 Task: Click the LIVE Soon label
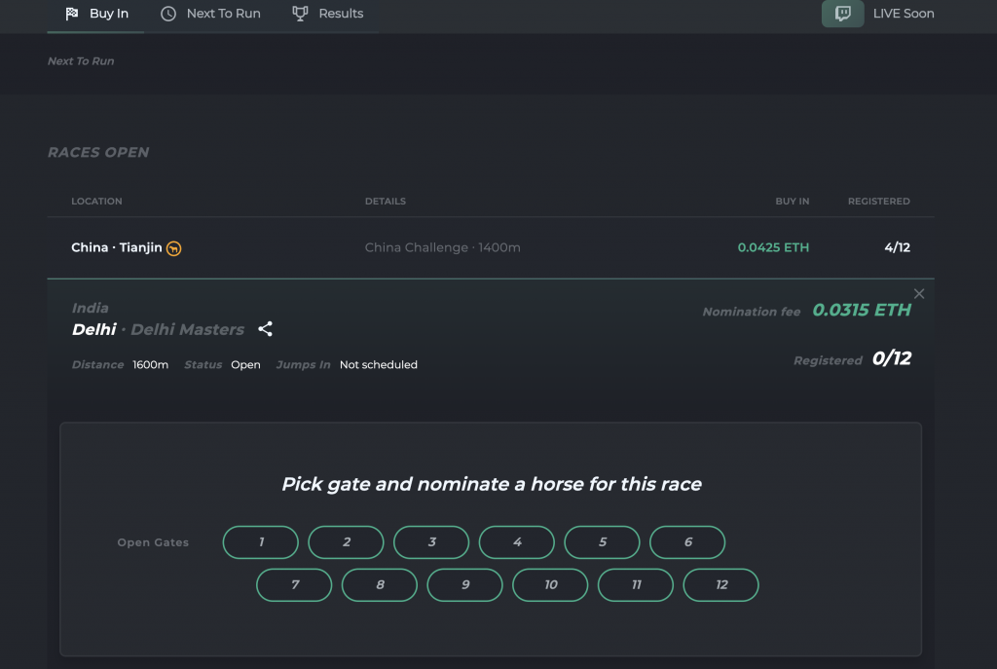[904, 14]
